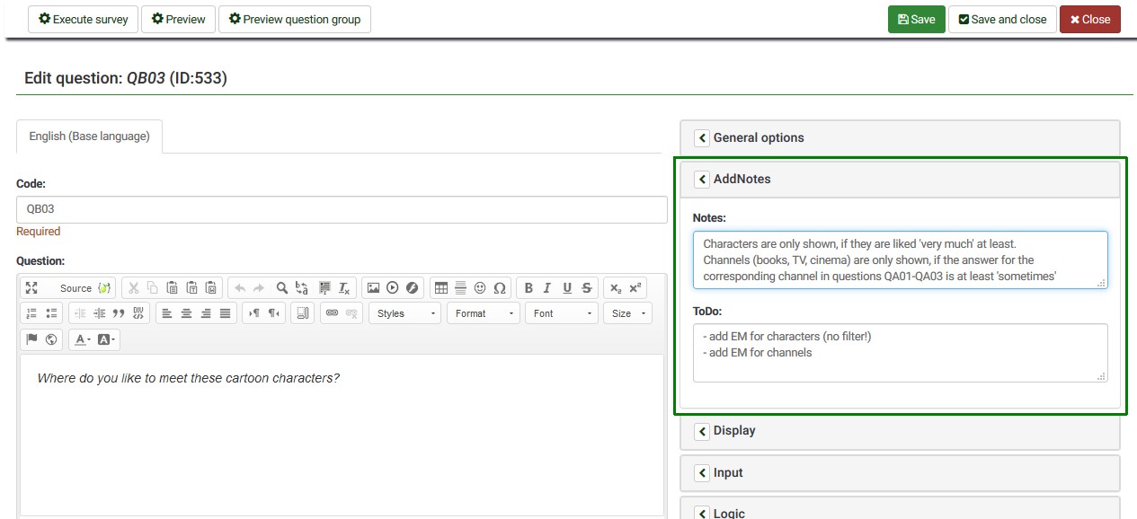Insert a special character (Omega icon)
Image resolution: width=1137 pixels, height=519 pixels.
(500, 288)
